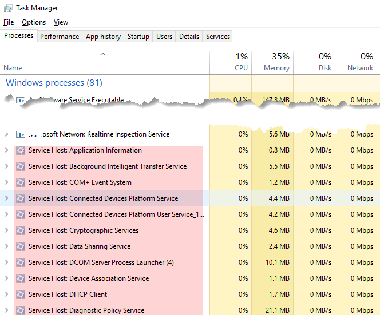Click the Antimalware Service Executable icon

pos(21,100)
